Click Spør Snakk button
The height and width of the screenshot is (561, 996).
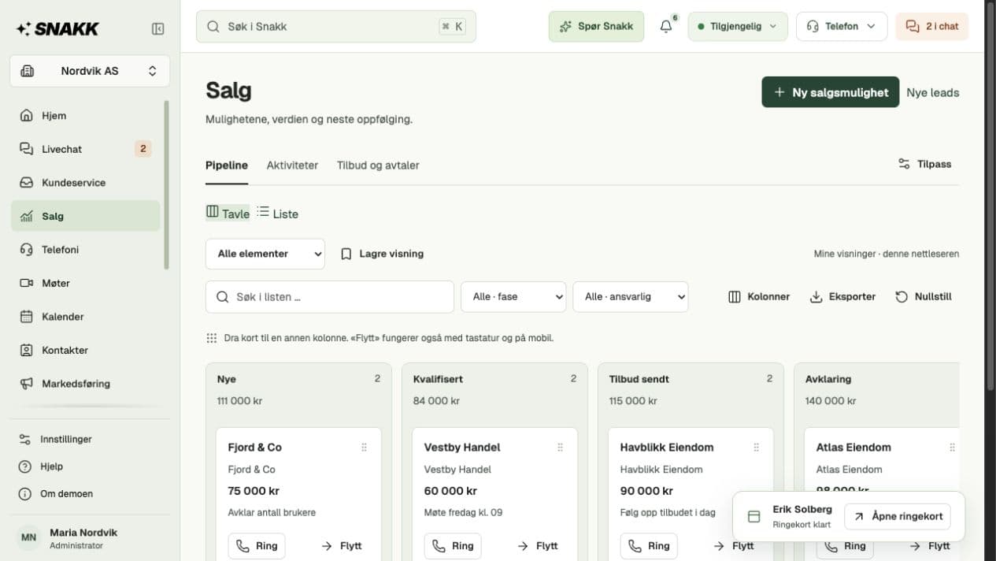tap(596, 27)
